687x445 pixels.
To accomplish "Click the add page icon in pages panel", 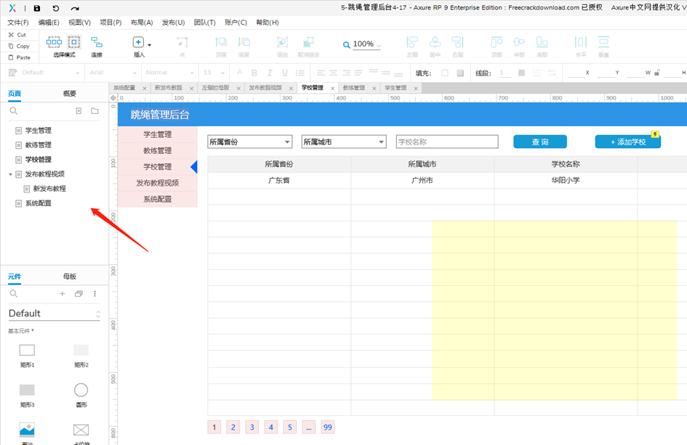I will click(79, 110).
